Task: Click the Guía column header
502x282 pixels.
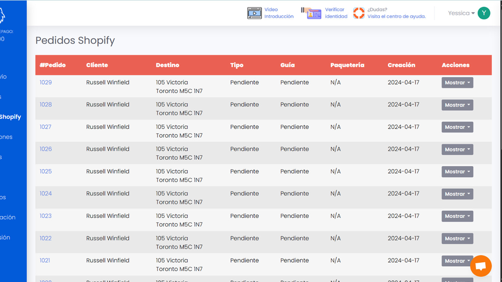Action: tap(287, 65)
